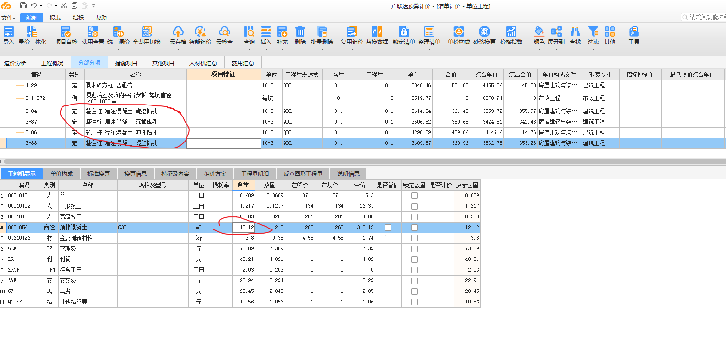726x340 pixels.
Task: Tick 锁定数量 checkbox for 管理费 row
Action: click(415, 249)
